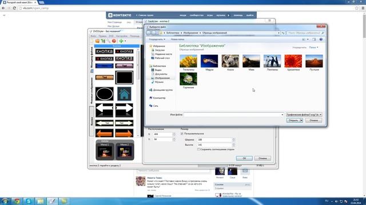Switch to the Кнопки vertical tab in DVDStyler
This screenshot has width=366, height=205.
[x=92, y=121]
